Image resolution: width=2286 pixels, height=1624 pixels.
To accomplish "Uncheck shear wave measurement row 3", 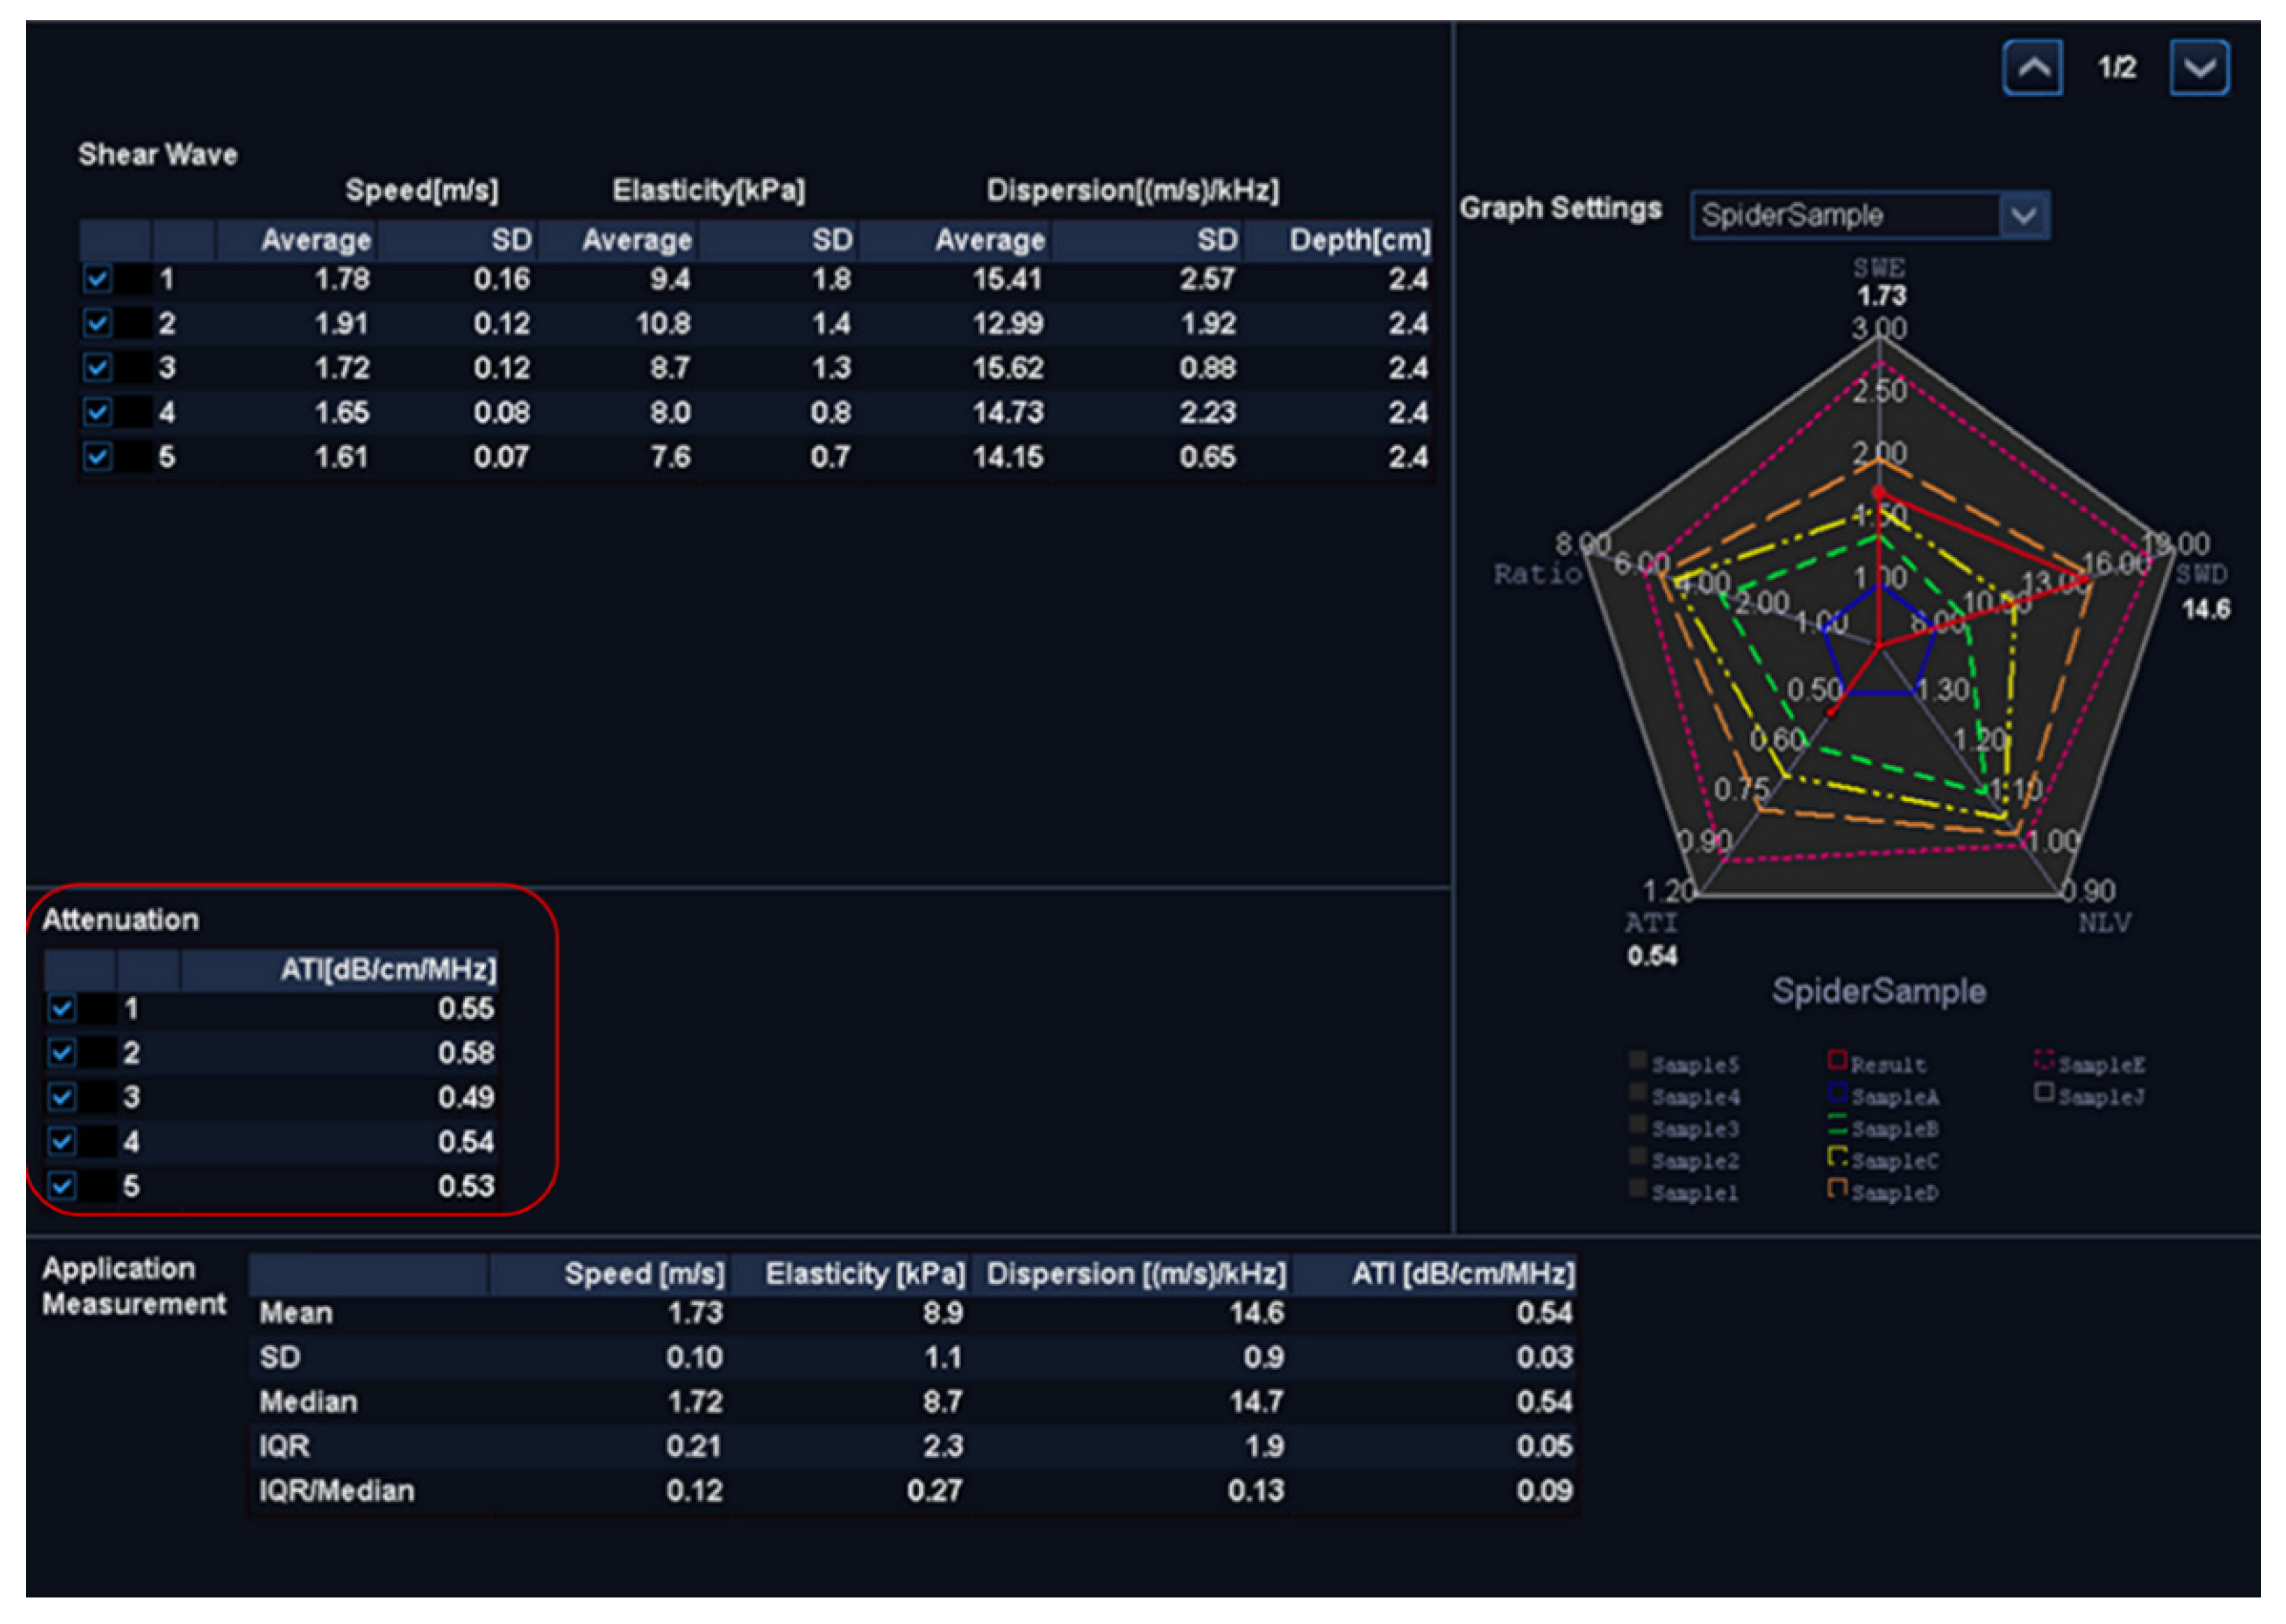I will pos(97,368).
